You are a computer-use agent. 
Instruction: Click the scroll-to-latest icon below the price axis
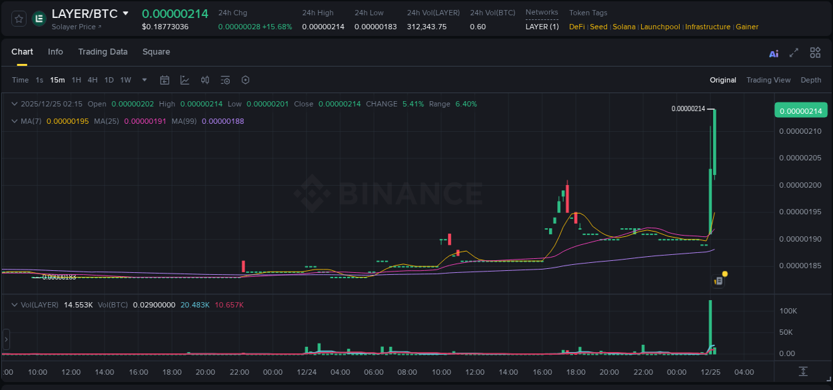point(803,373)
